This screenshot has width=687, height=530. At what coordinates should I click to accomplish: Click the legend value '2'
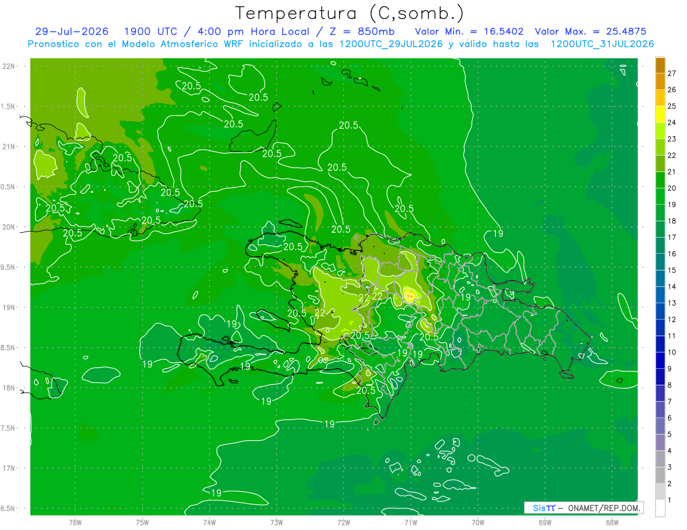click(x=669, y=484)
